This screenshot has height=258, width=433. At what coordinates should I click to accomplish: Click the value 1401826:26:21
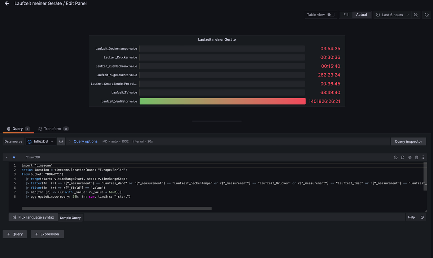(x=324, y=101)
